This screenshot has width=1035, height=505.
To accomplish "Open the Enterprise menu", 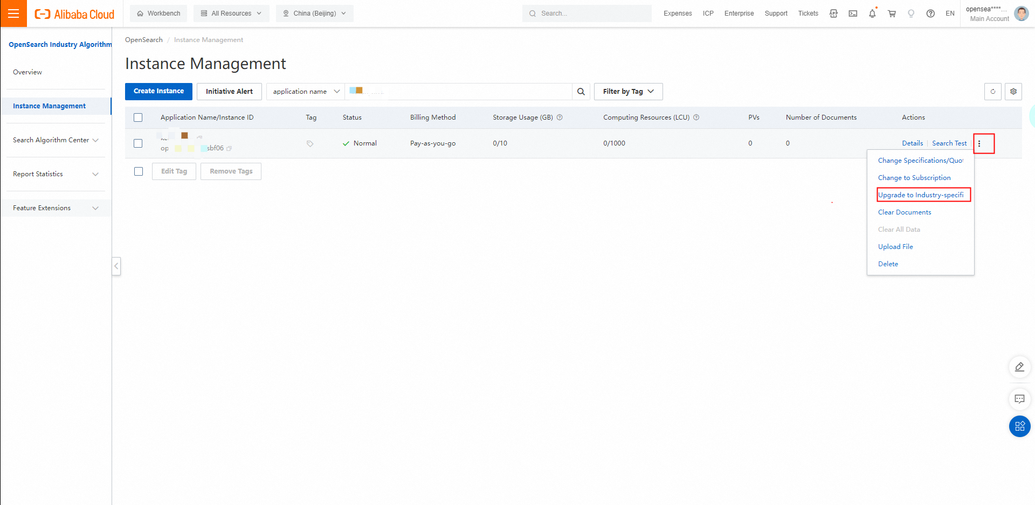I will pyautogui.click(x=739, y=13).
